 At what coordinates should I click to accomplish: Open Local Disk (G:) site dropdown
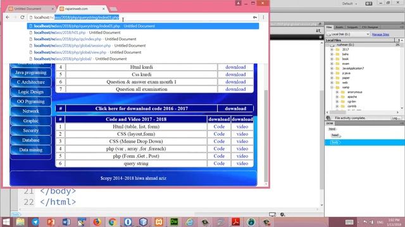pos(347,34)
